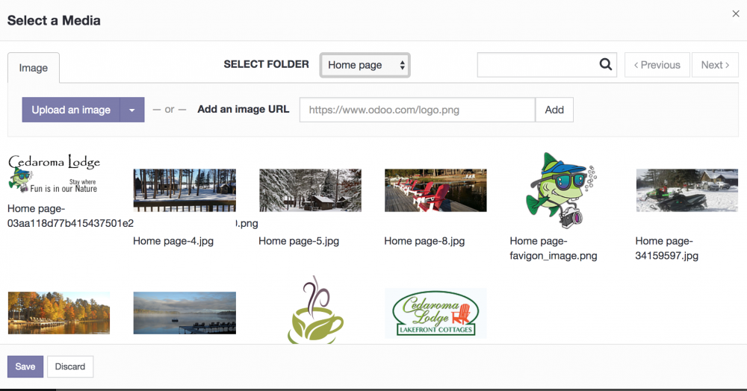The width and height of the screenshot is (747, 391).
Task: Discard the media selection
Action: pyautogui.click(x=70, y=366)
